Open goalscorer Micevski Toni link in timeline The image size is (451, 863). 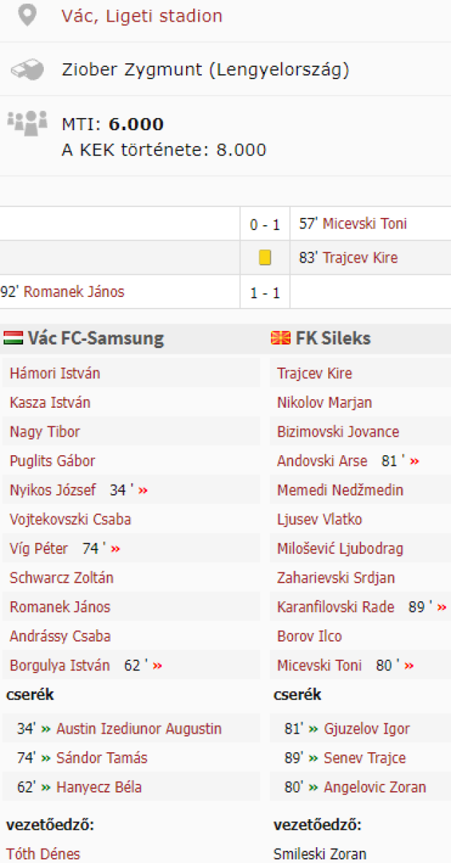(x=364, y=224)
